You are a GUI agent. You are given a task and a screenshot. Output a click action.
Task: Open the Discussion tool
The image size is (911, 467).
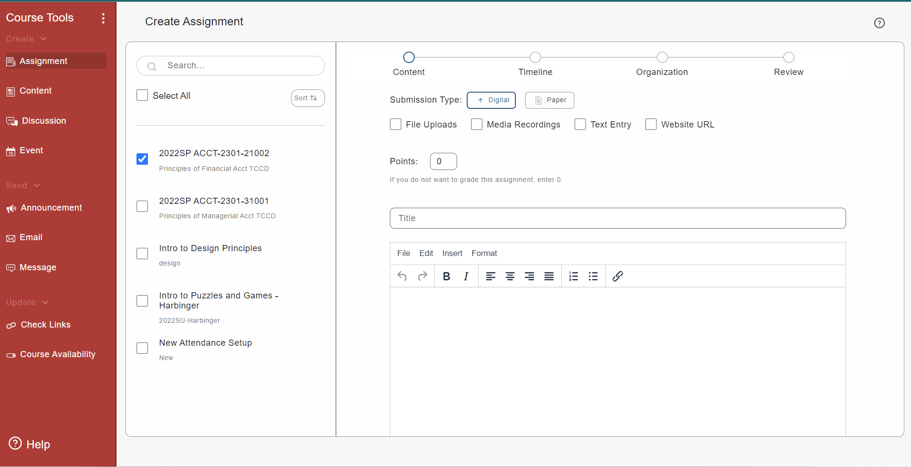click(x=44, y=121)
